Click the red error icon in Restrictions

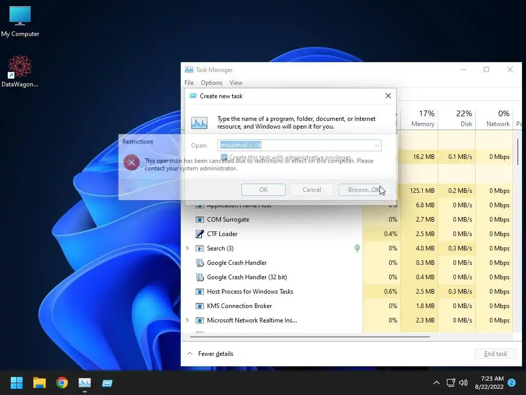tap(131, 163)
